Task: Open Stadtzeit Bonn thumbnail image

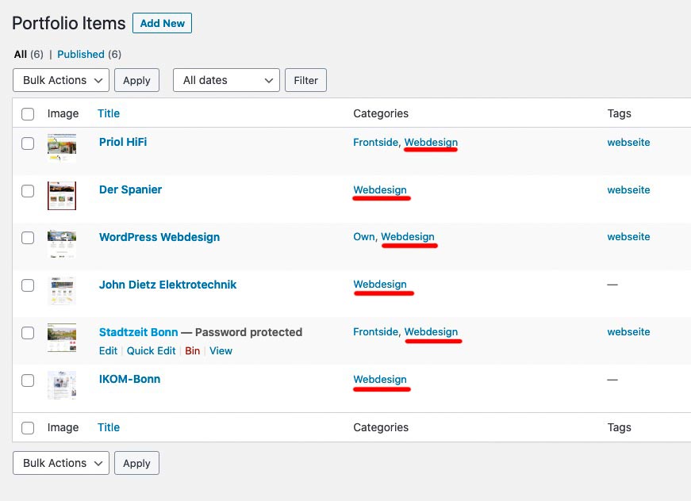Action: click(x=62, y=338)
